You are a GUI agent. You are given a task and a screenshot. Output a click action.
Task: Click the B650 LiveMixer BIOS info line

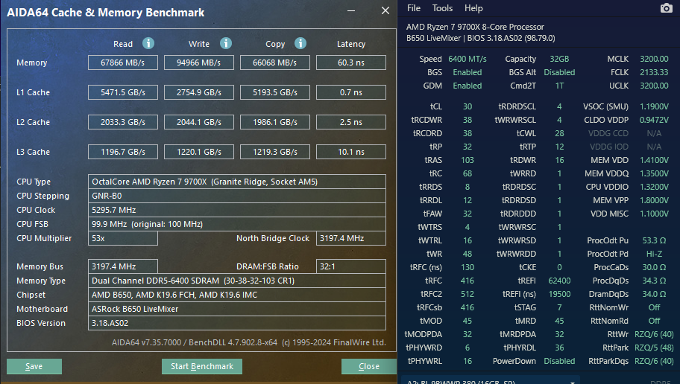480,38
